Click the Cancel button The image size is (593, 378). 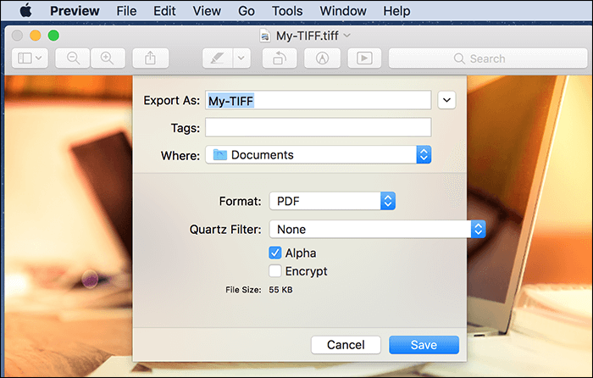[x=346, y=345]
